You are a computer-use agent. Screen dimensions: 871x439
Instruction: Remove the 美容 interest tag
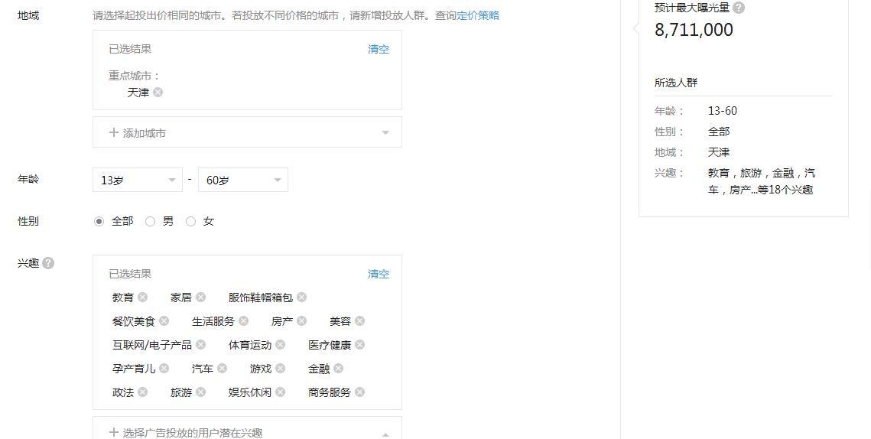coord(360,321)
